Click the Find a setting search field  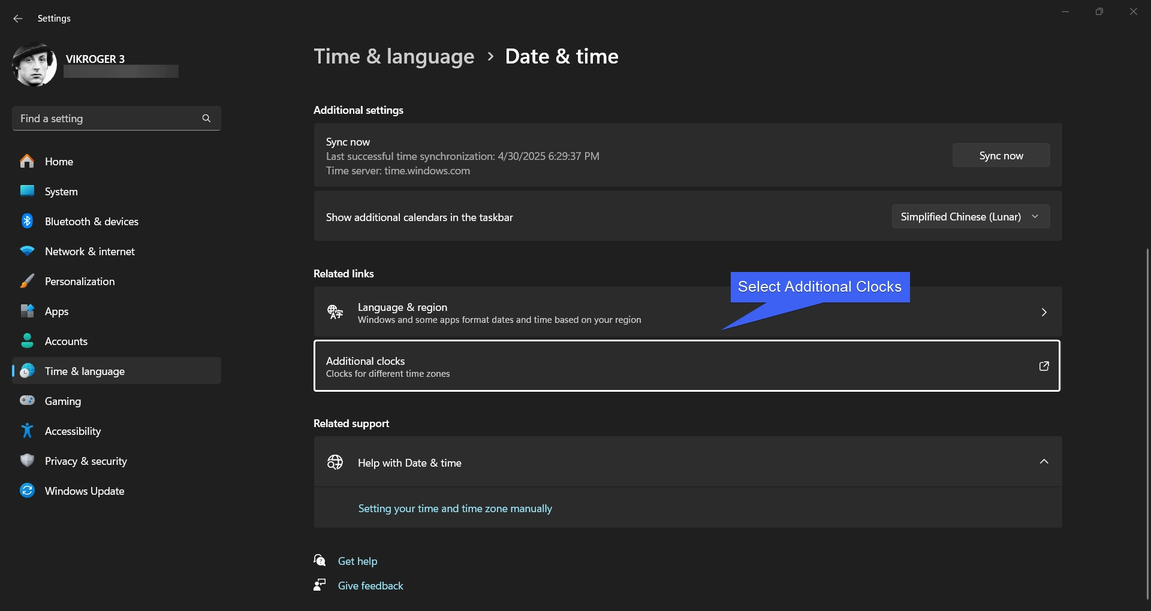(108, 119)
